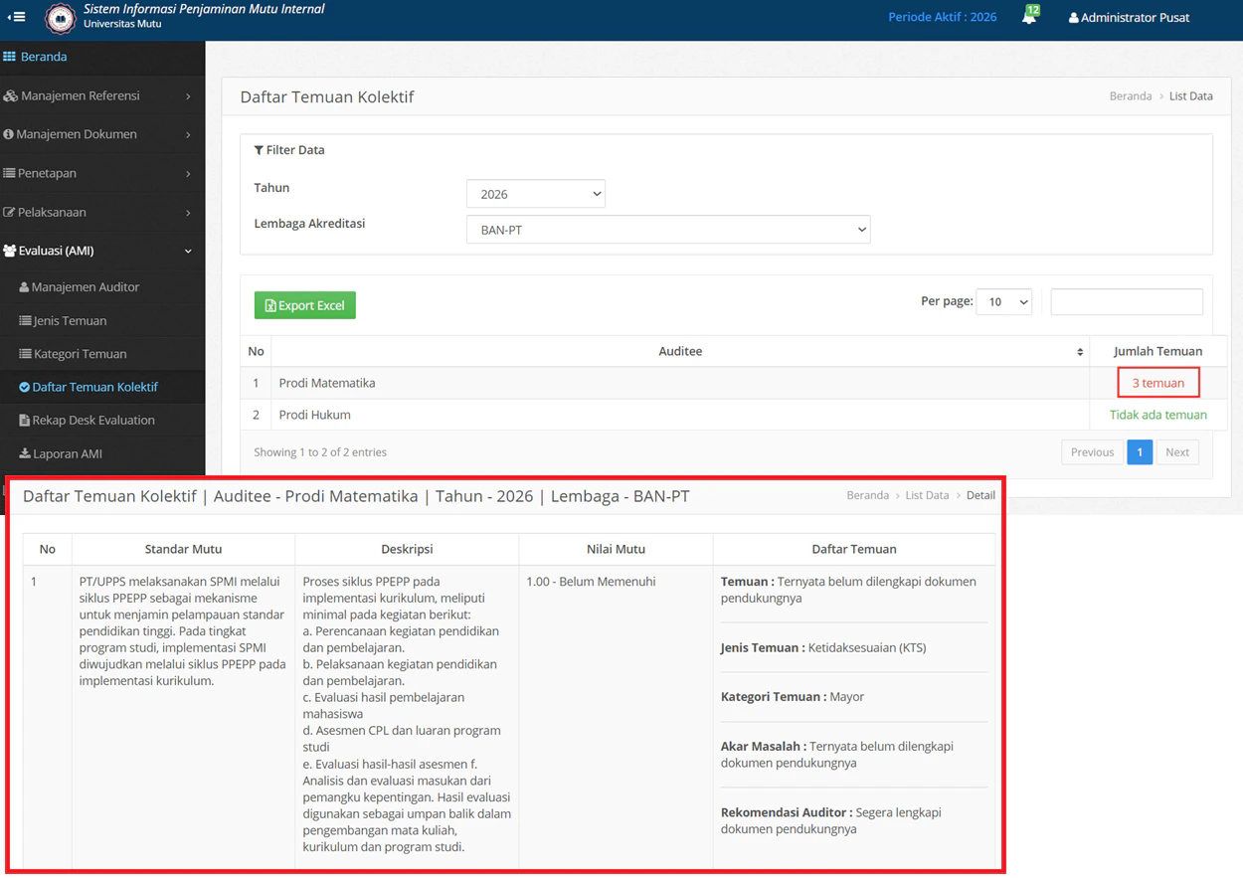Image resolution: width=1243 pixels, height=878 pixels.
Task: Collapse the Evaluasi (AMI) menu
Action: tap(102, 251)
